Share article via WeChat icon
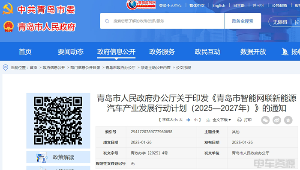Viewport: 300px width, 170px height. pos(265,120)
